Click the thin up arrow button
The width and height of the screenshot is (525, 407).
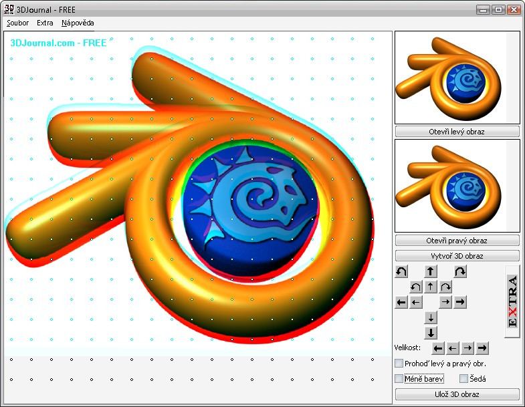(x=431, y=287)
